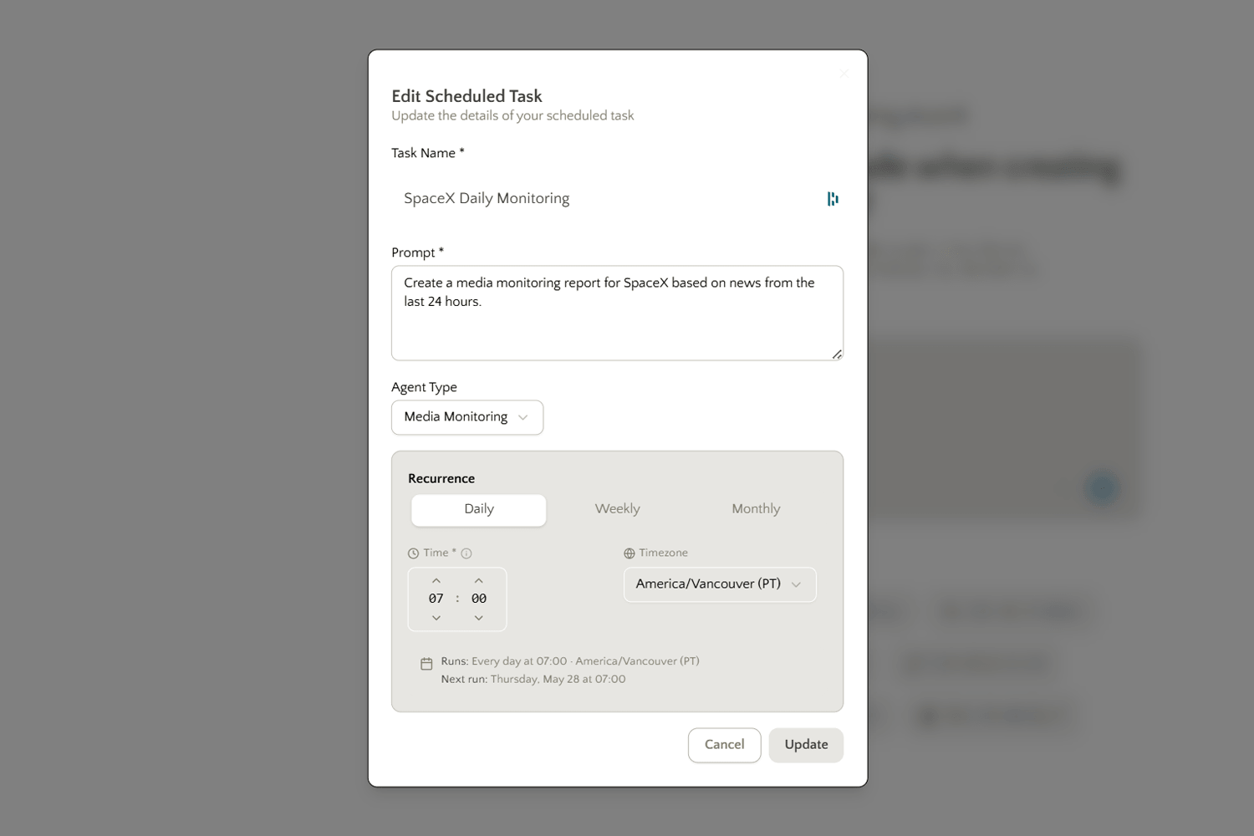Screen dimensions: 1254x836
Task: Click the 'Next run: Thursday, May 28 at 07:00' text
Action: click(x=533, y=680)
